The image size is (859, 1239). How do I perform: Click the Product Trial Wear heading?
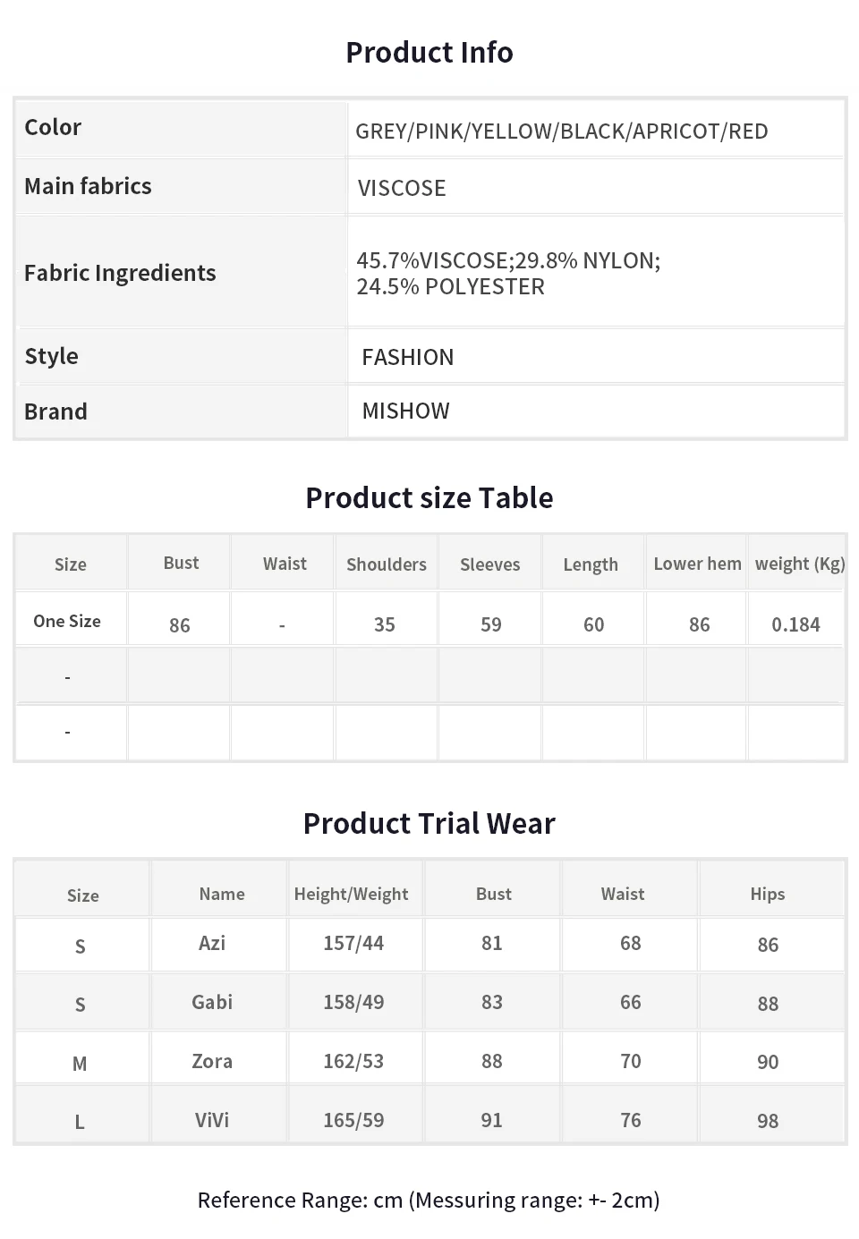pos(429,823)
